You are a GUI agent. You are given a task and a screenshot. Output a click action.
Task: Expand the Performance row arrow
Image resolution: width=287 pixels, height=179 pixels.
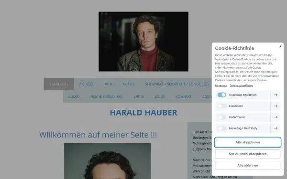(276, 117)
